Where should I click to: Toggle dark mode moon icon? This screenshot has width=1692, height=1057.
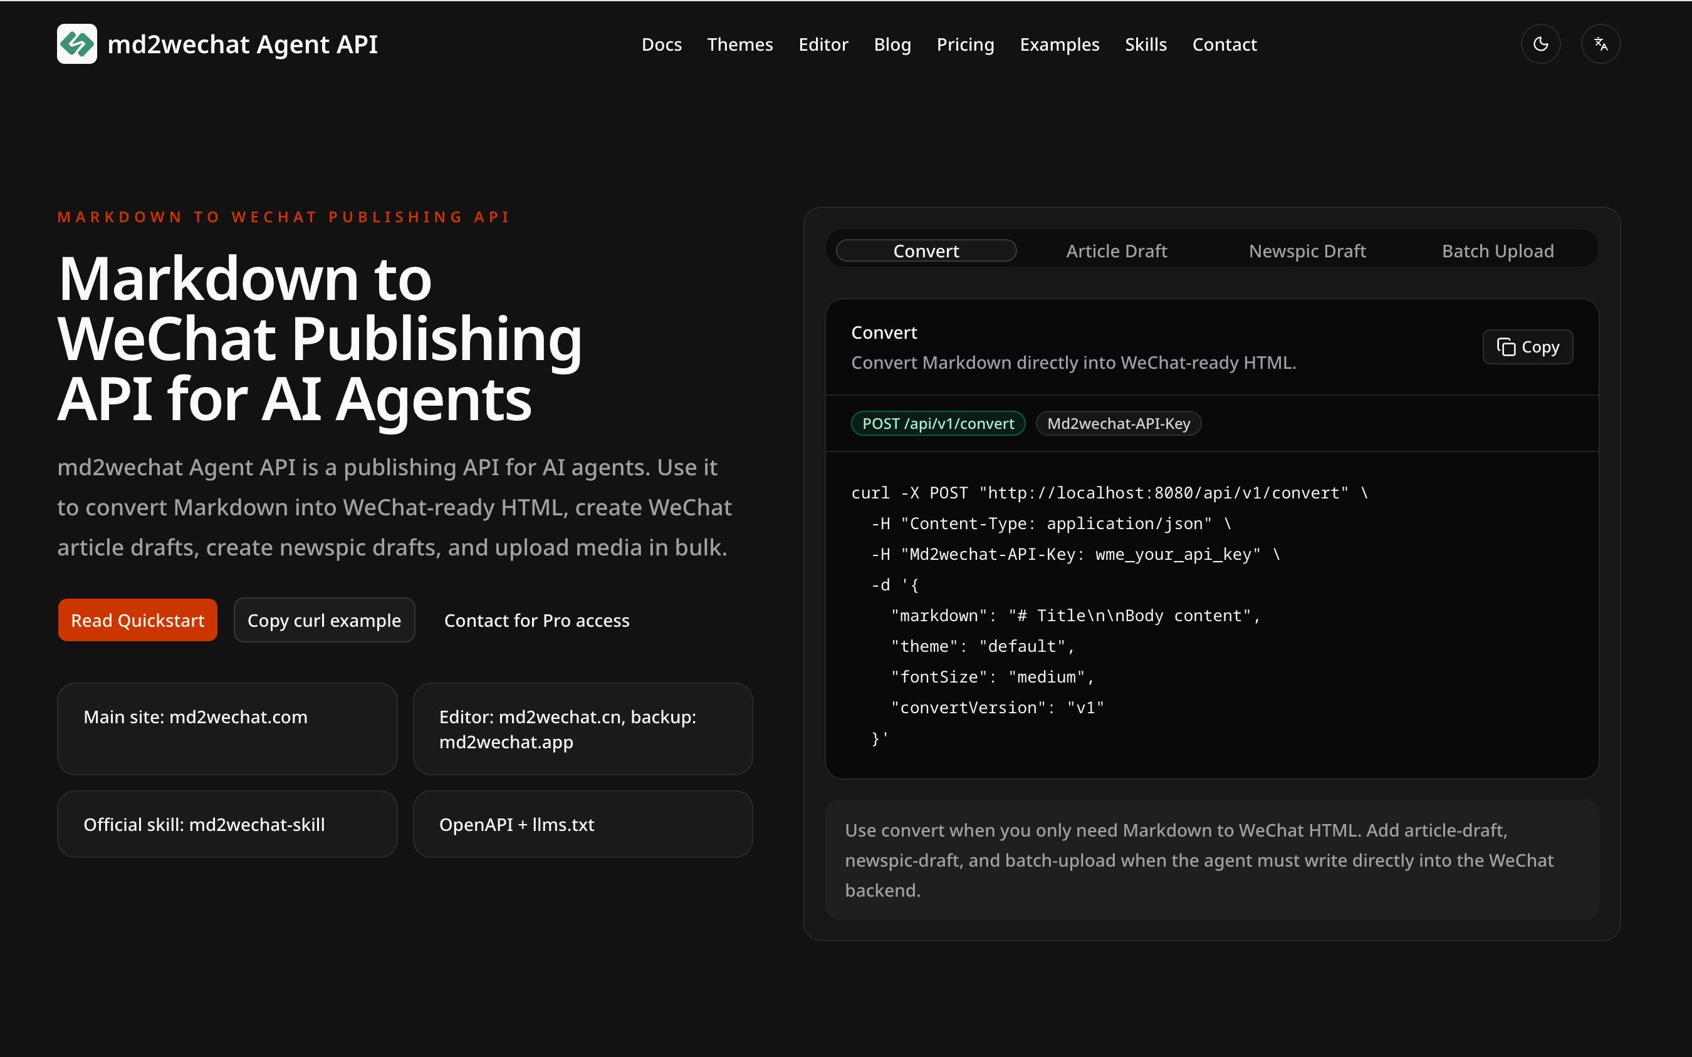click(1540, 44)
